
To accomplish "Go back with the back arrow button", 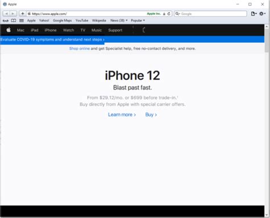I will tap(6, 14).
